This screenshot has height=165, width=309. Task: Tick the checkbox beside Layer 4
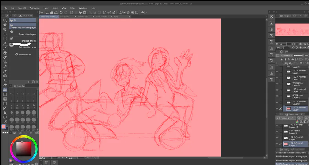(281, 72)
